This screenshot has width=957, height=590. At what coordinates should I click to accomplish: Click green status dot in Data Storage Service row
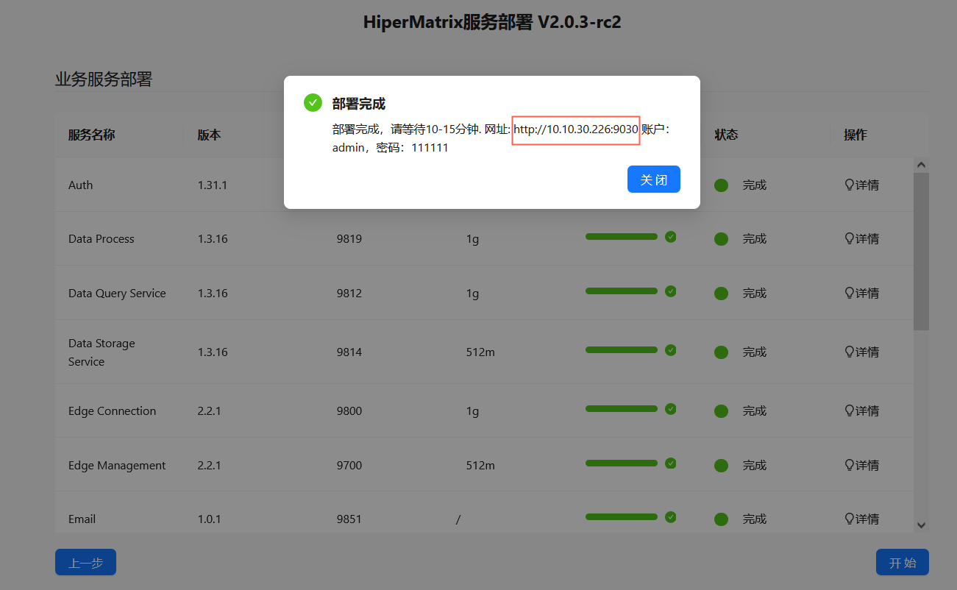tap(721, 352)
